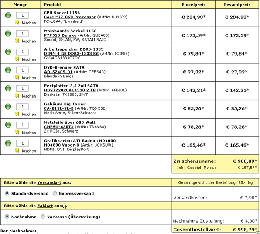Click the Bar-Nachnahme heading text

(x=18, y=231)
